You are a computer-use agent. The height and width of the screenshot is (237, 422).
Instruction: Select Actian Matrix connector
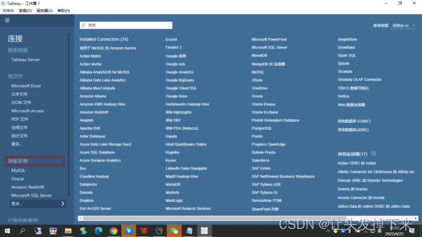point(91,56)
